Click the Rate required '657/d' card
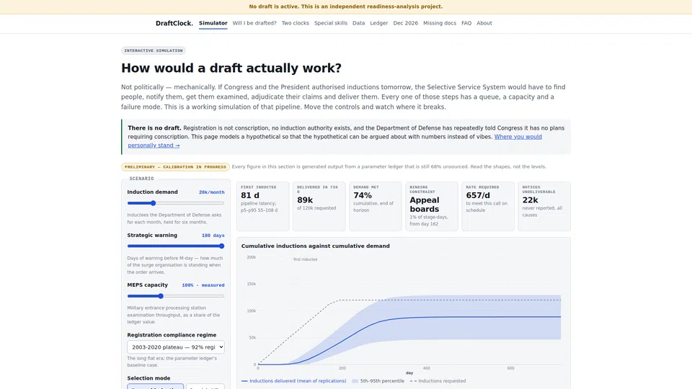This screenshot has height=389, width=692. coord(488,207)
